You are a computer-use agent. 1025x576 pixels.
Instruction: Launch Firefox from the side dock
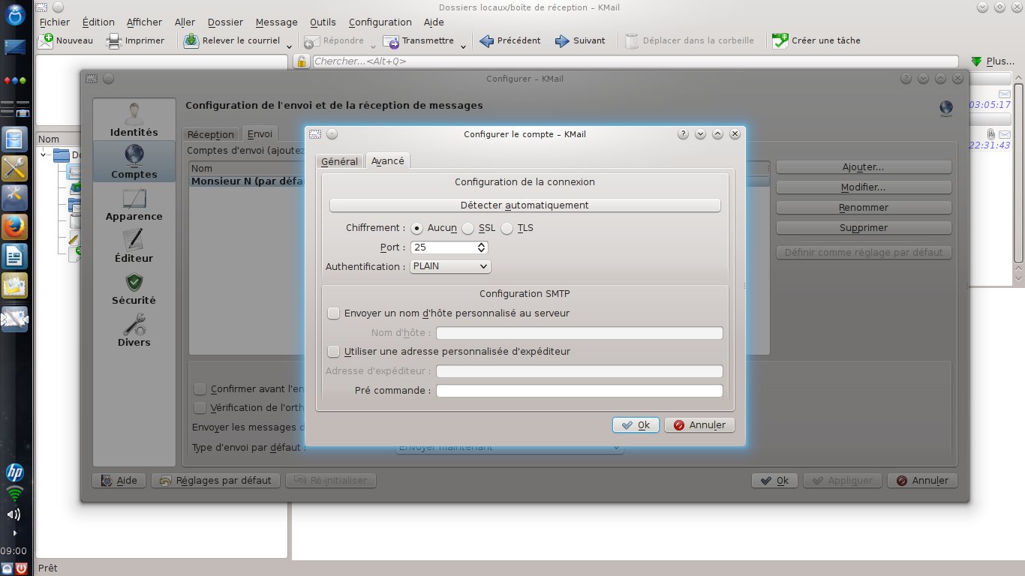15,226
